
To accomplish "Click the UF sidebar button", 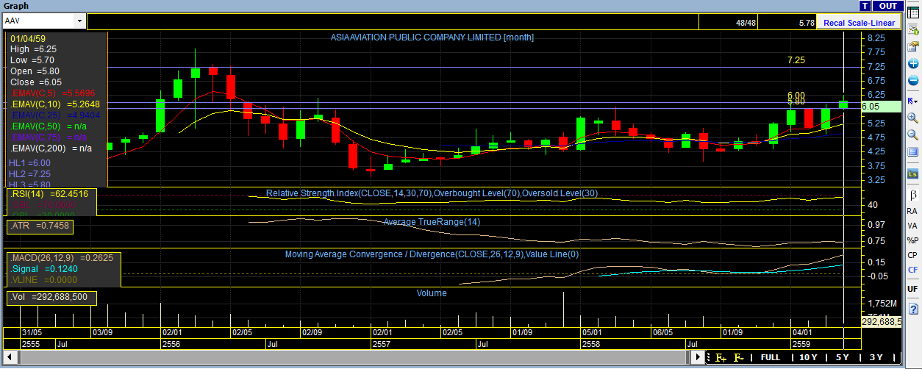I will tap(912, 289).
